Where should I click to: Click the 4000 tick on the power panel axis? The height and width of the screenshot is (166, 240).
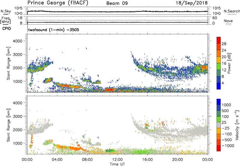(17, 41)
